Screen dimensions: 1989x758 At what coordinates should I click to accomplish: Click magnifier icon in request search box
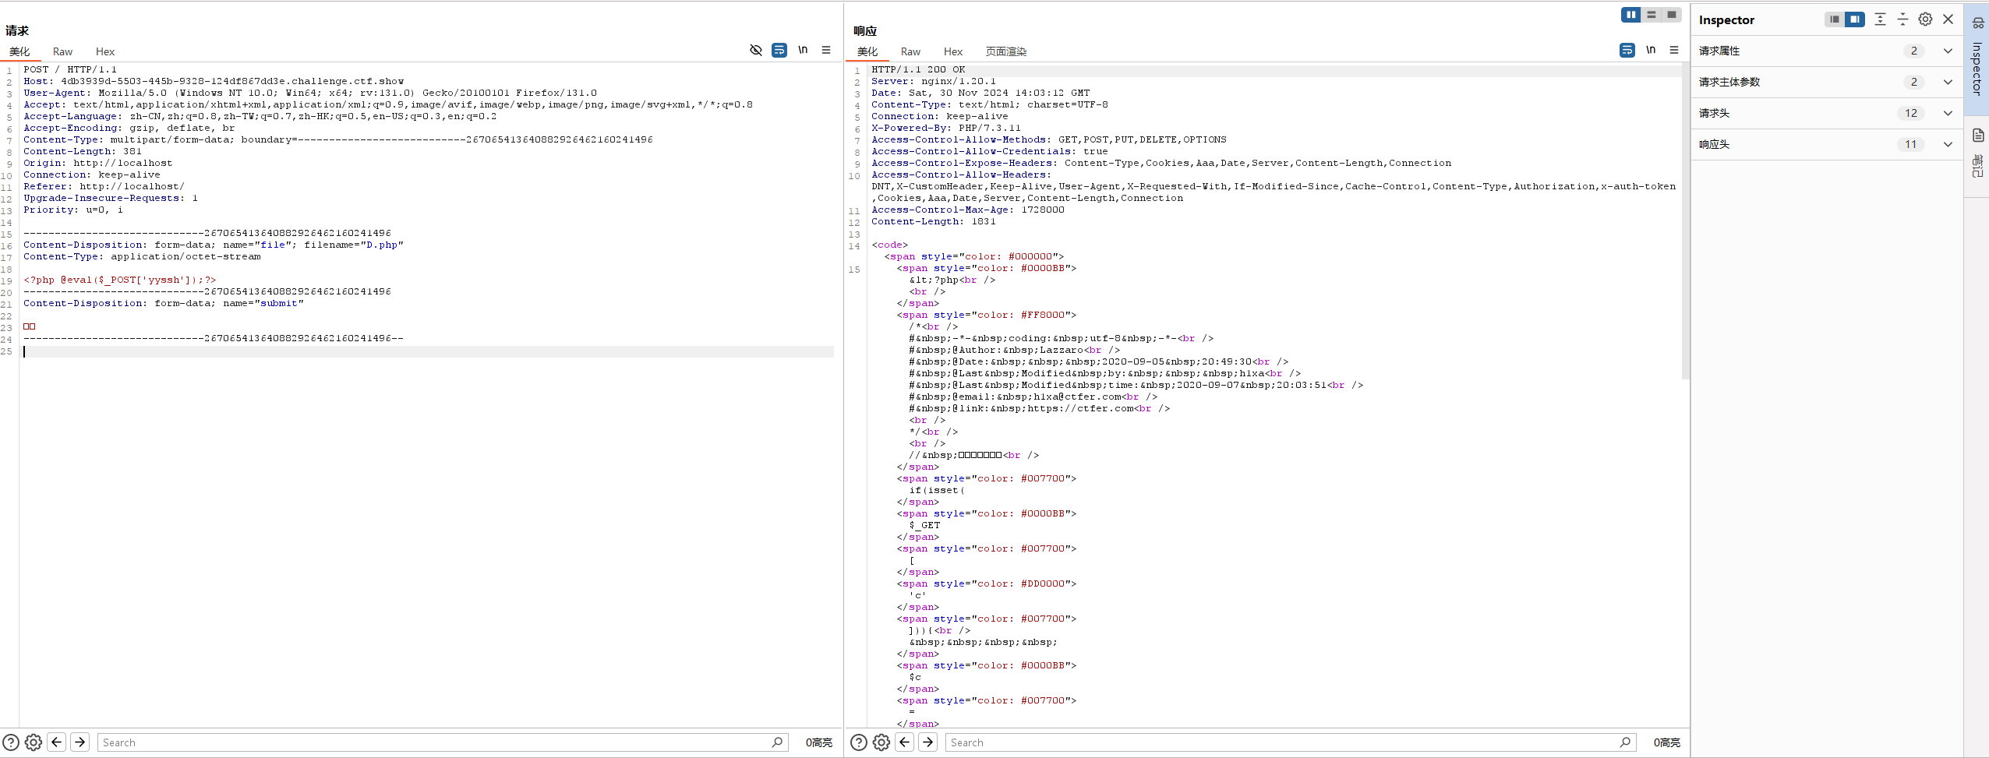pyautogui.click(x=777, y=742)
